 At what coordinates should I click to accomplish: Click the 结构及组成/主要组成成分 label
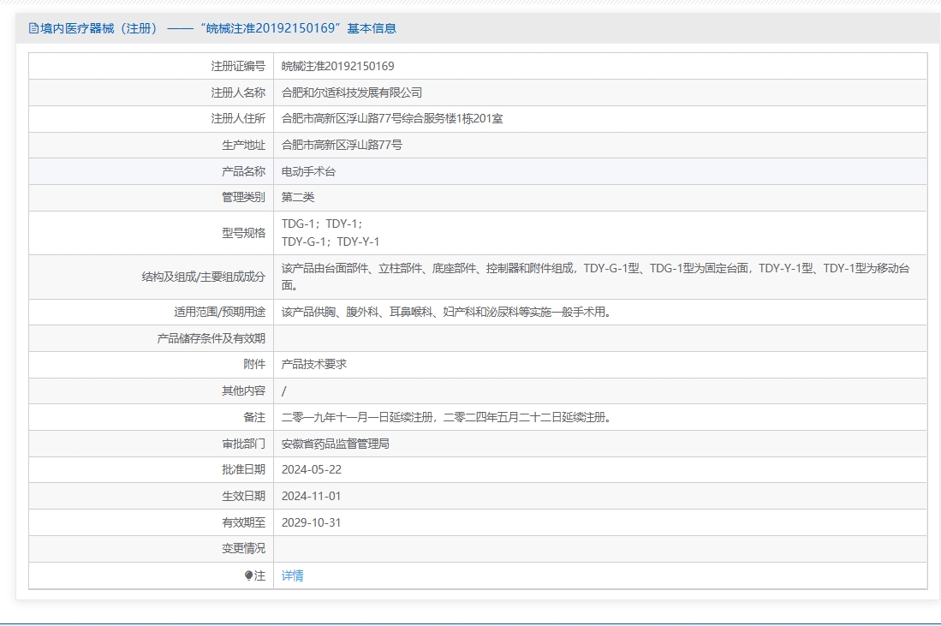(203, 277)
